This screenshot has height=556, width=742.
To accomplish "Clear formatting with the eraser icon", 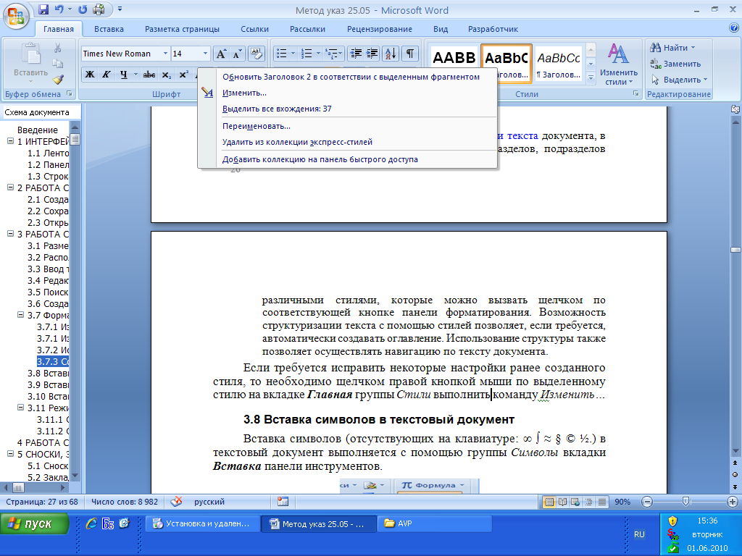I will tap(256, 54).
